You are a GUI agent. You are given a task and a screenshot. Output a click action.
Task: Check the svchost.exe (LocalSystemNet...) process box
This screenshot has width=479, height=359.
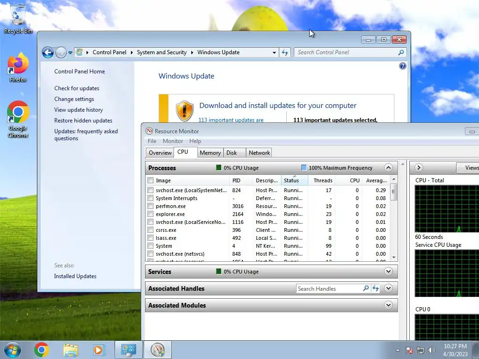tap(150, 190)
